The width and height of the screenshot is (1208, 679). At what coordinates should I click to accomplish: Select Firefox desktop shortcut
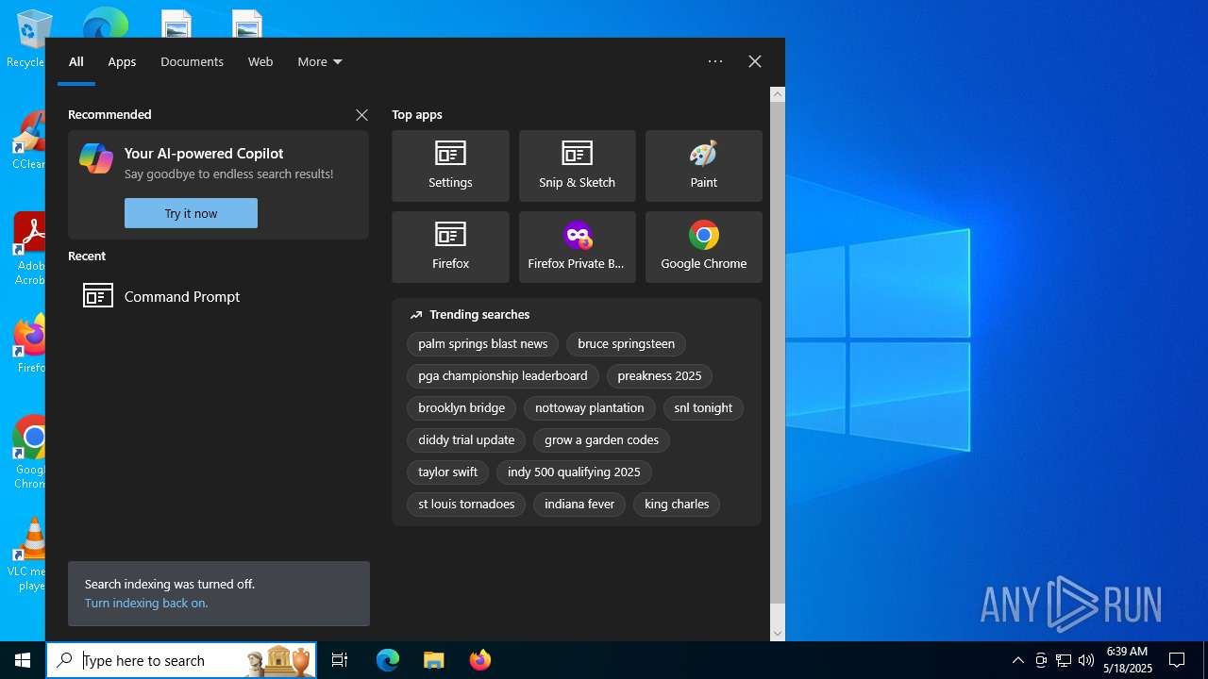(29, 343)
